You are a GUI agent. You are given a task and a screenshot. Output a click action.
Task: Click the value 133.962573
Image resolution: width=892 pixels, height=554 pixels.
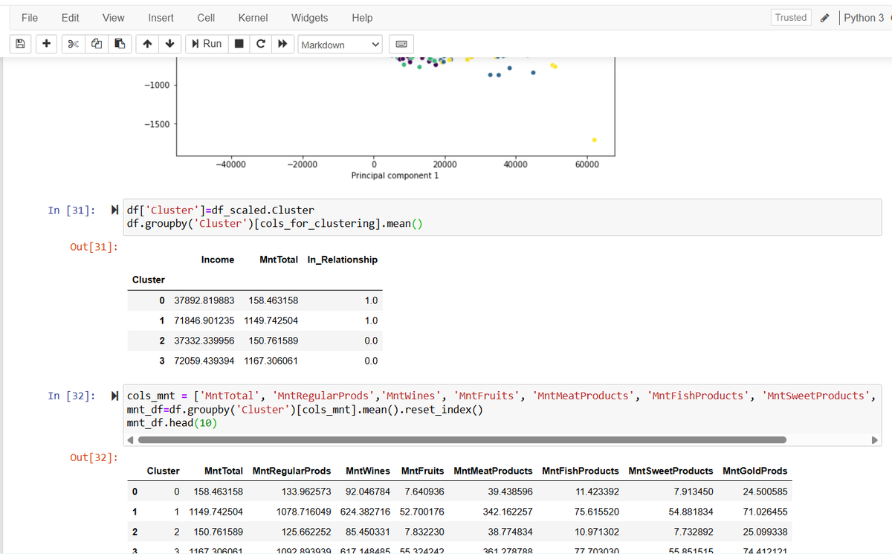point(306,492)
